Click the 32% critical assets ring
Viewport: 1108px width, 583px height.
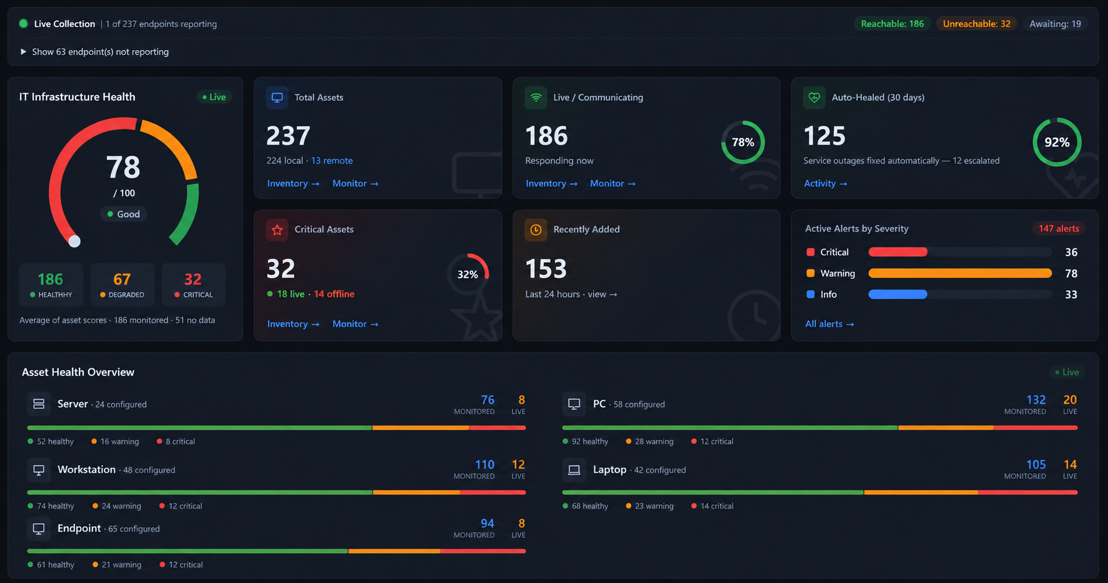pos(467,274)
